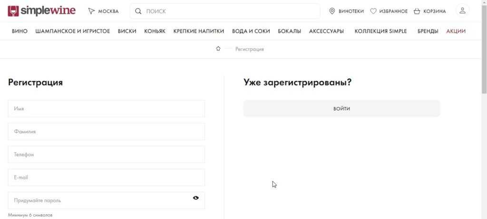Click the Телефон input field

(106, 155)
